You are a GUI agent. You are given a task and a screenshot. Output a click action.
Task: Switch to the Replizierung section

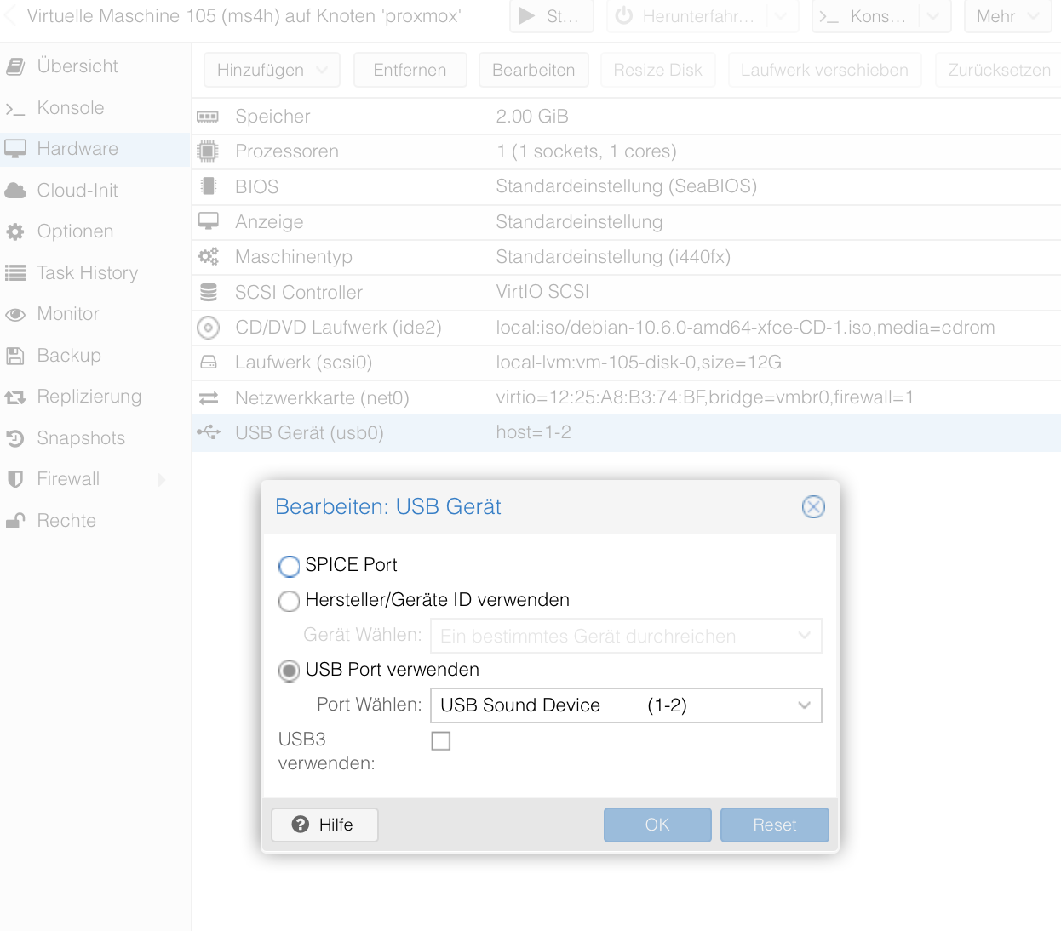click(x=89, y=397)
